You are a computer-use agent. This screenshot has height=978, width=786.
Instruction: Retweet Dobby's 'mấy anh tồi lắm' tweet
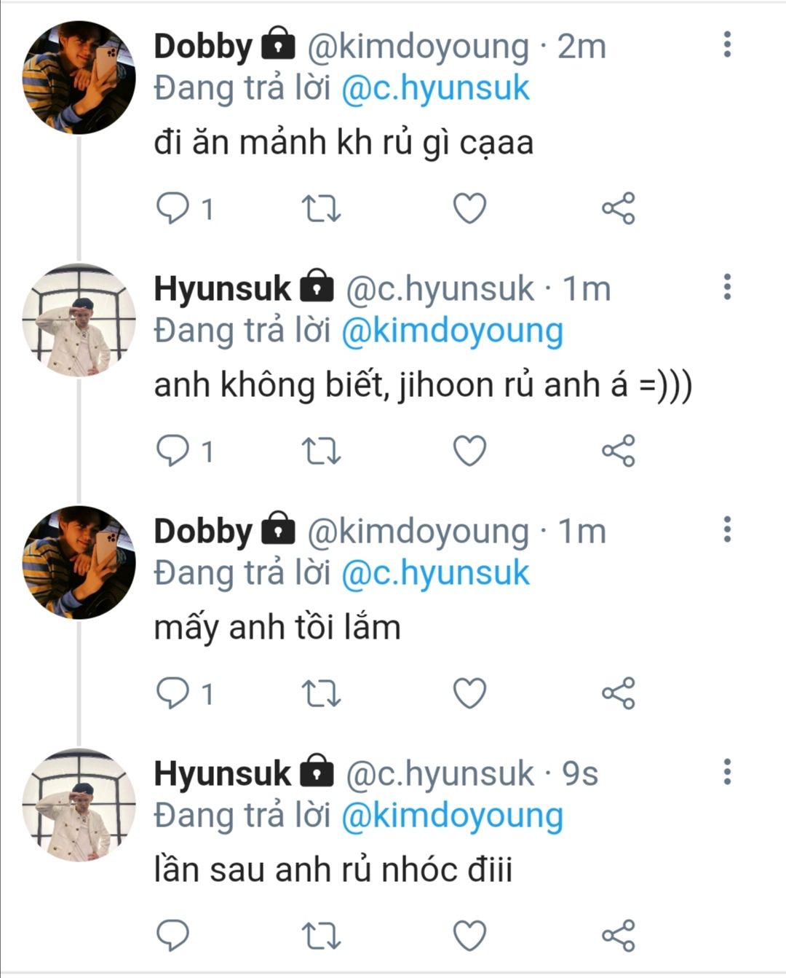[x=321, y=693]
